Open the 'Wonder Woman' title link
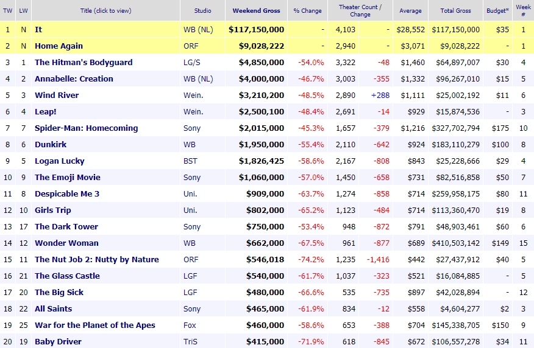The image size is (534, 348). tap(66, 243)
